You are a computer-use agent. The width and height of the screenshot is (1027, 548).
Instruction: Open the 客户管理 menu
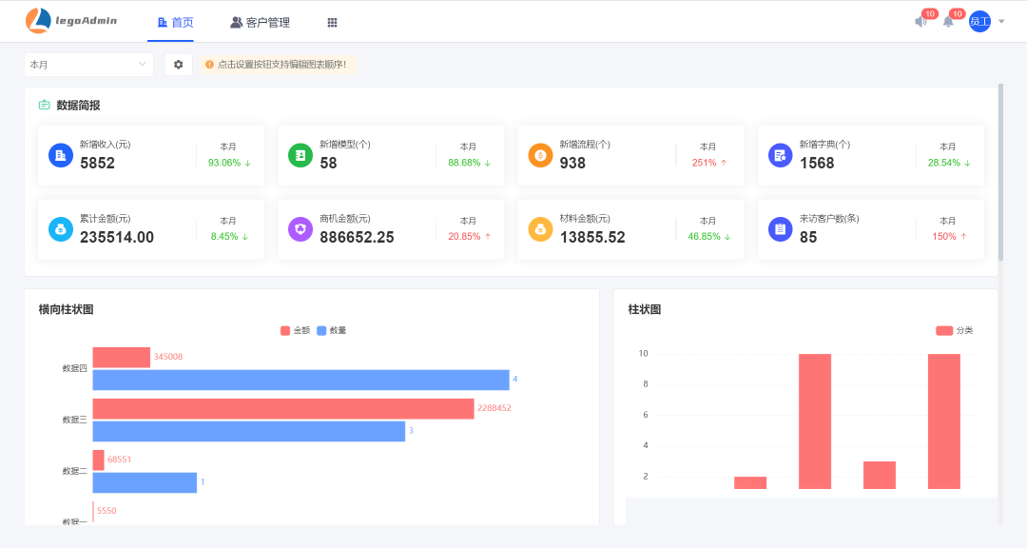[260, 22]
